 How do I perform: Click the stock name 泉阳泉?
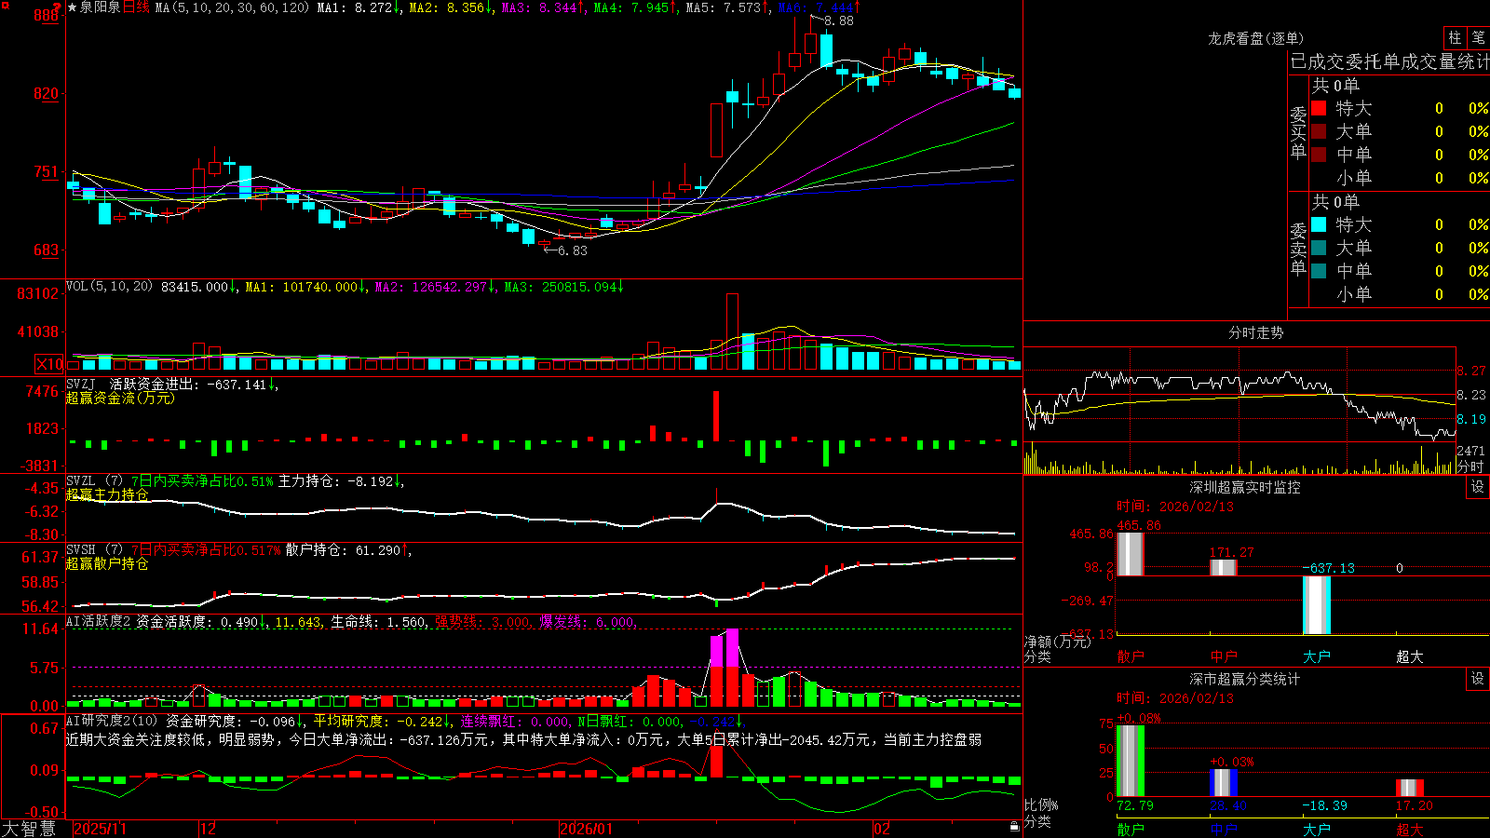101,7
